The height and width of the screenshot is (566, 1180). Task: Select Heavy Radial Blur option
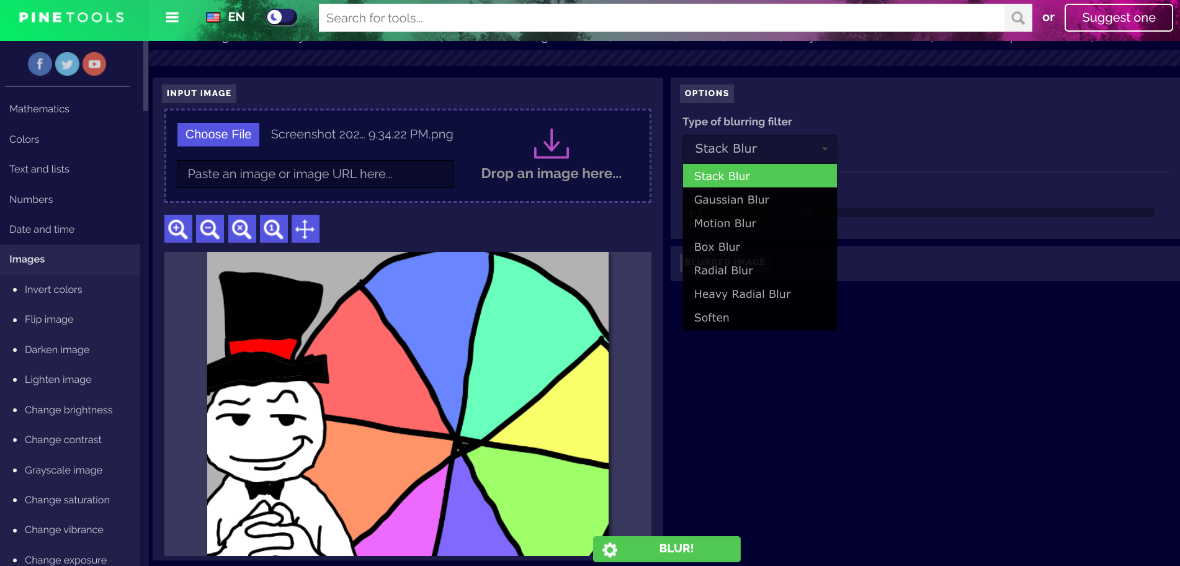point(760,294)
